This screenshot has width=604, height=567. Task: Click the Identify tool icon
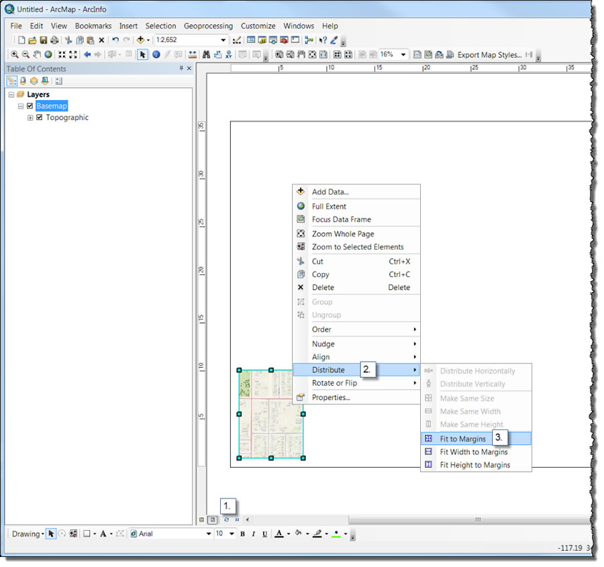coord(156,55)
